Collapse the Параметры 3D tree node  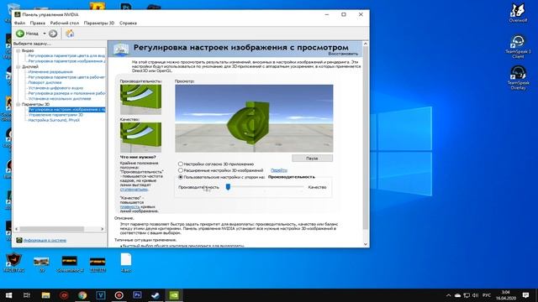pyautogui.click(x=18, y=104)
